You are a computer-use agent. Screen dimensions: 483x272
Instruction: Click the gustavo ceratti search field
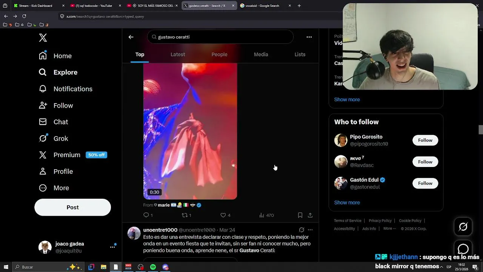[220, 37]
